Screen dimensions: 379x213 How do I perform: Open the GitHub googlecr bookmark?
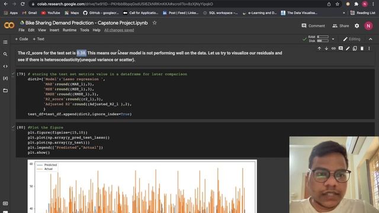[x=101, y=13]
